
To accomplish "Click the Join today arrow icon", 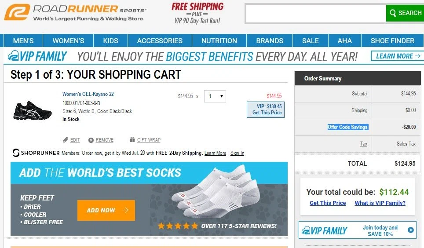I will [410, 230].
